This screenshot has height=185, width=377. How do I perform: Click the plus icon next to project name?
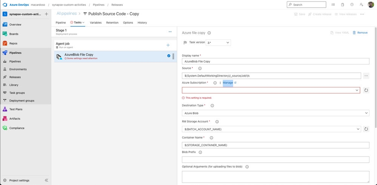pos(46,14)
